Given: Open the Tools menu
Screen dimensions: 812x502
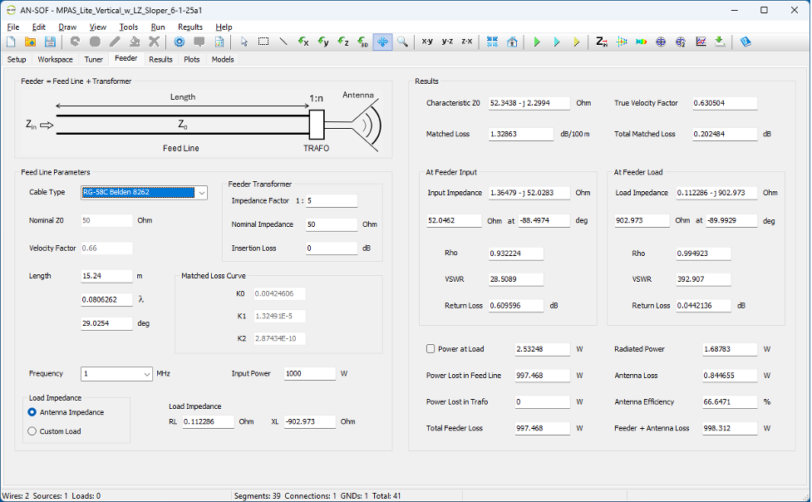Looking at the screenshot, I should 129,27.
